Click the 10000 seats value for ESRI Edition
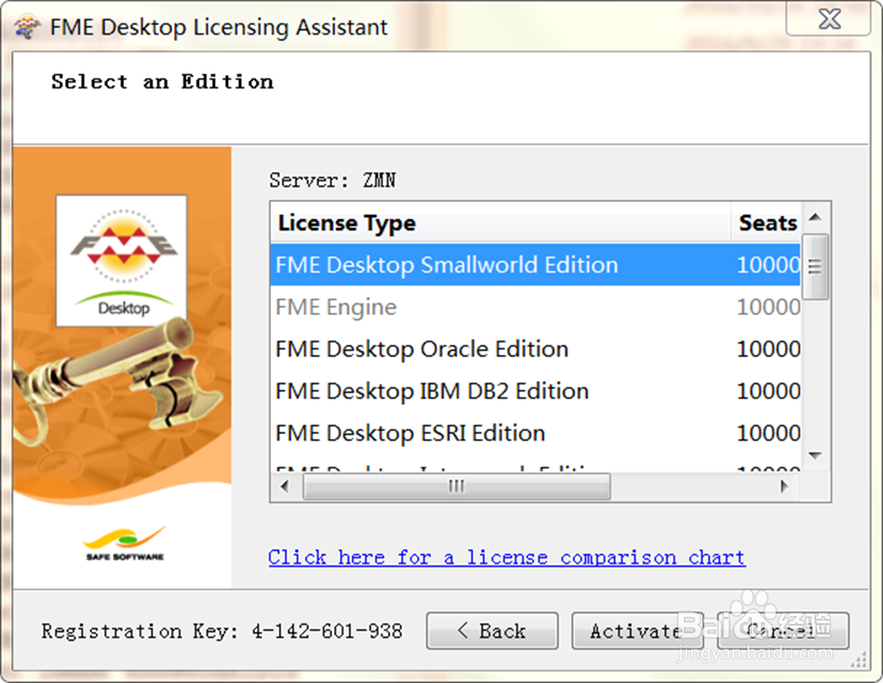The height and width of the screenshot is (683, 883). click(769, 433)
